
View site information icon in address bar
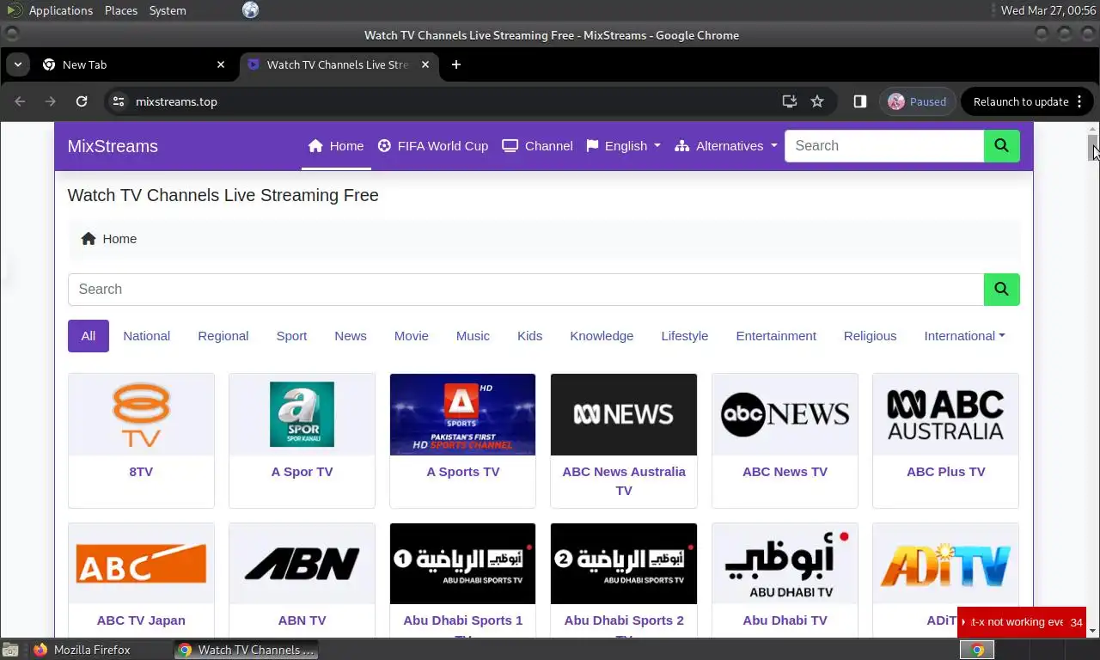[119, 101]
